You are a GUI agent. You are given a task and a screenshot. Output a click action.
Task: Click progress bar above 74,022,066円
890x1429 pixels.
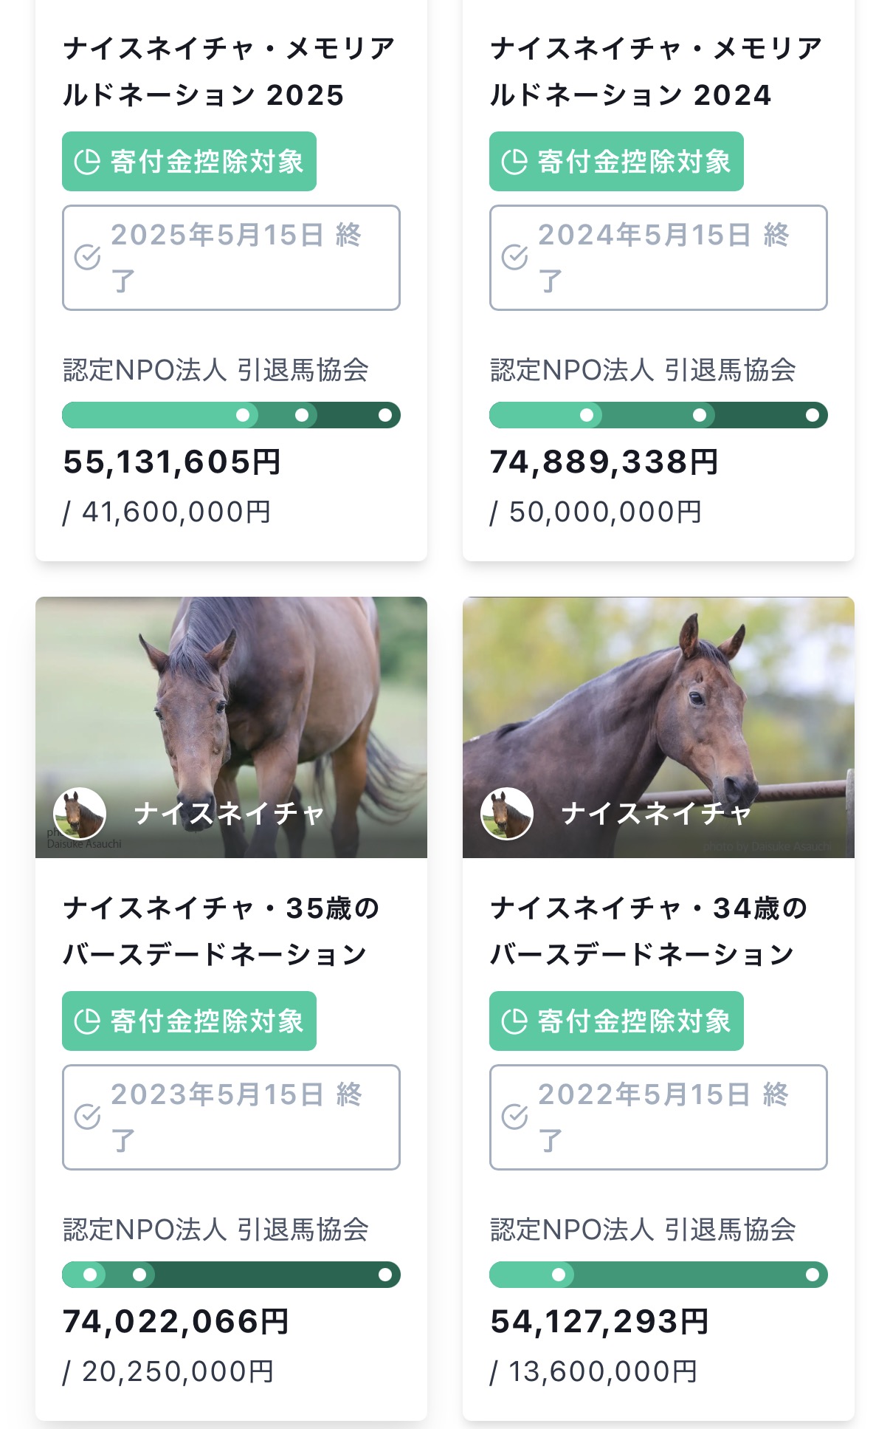[231, 1275]
